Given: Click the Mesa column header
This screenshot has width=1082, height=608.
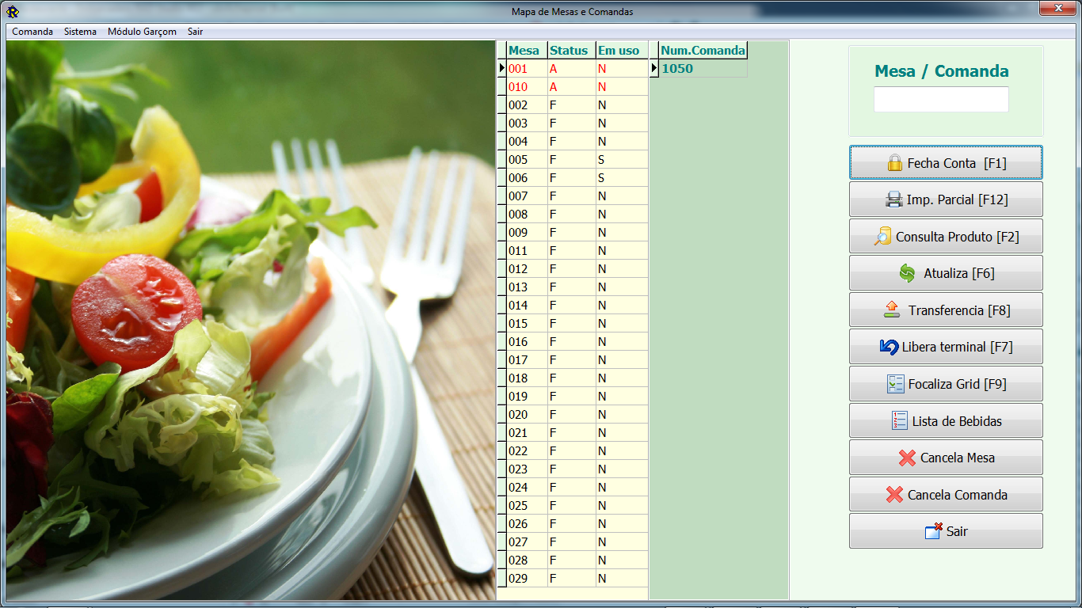Looking at the screenshot, I should click(x=527, y=51).
